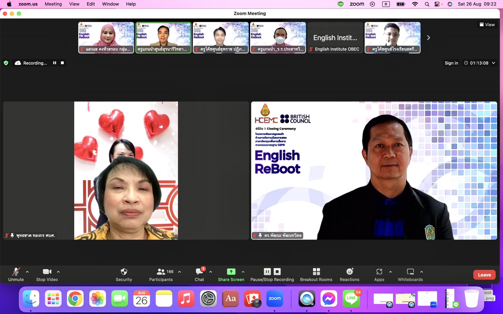This screenshot has height=314, width=503.
Task: Select English Institute OBEC participant tile
Action: pyautogui.click(x=335, y=38)
